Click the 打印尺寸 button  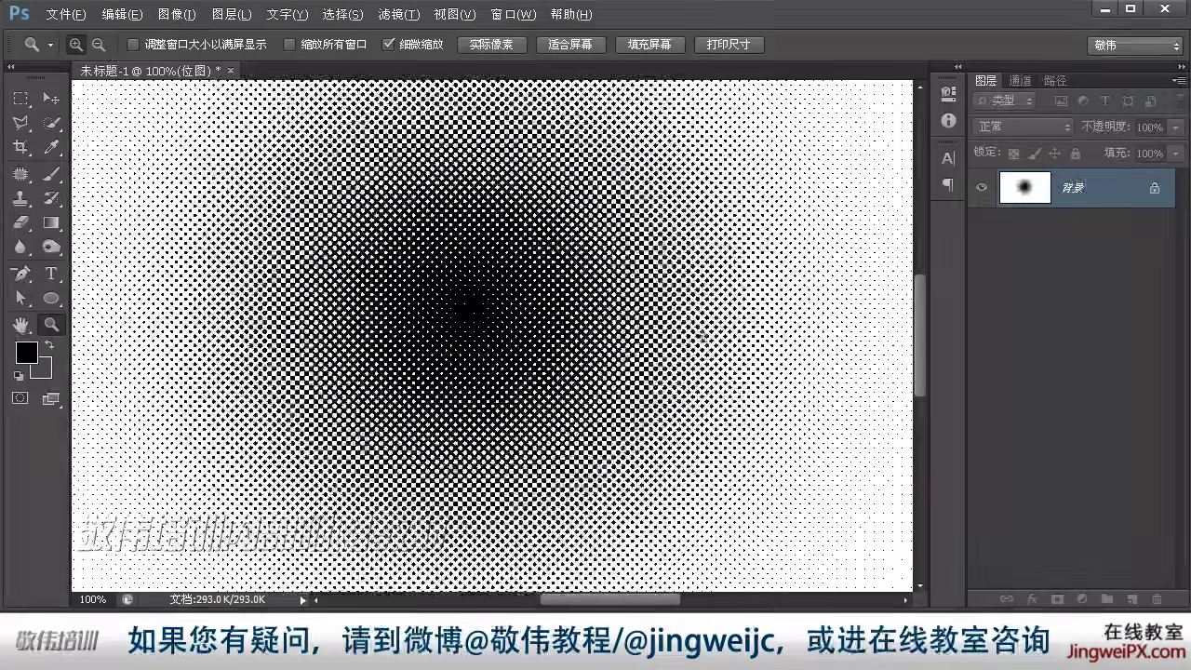pos(729,45)
